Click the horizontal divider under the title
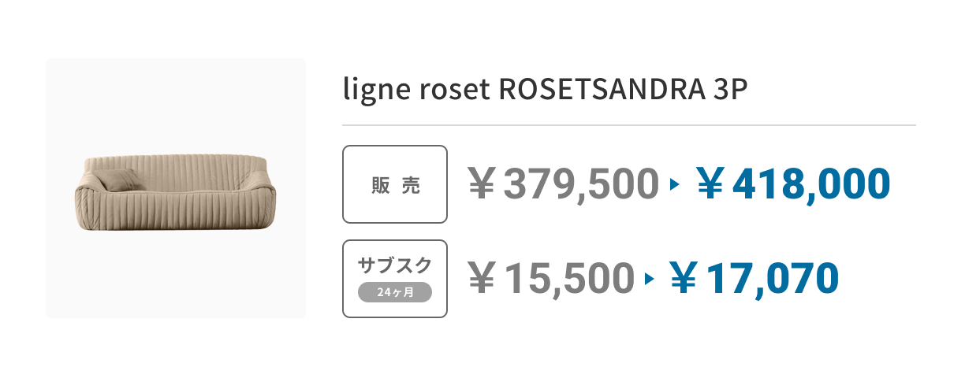 [629, 125]
